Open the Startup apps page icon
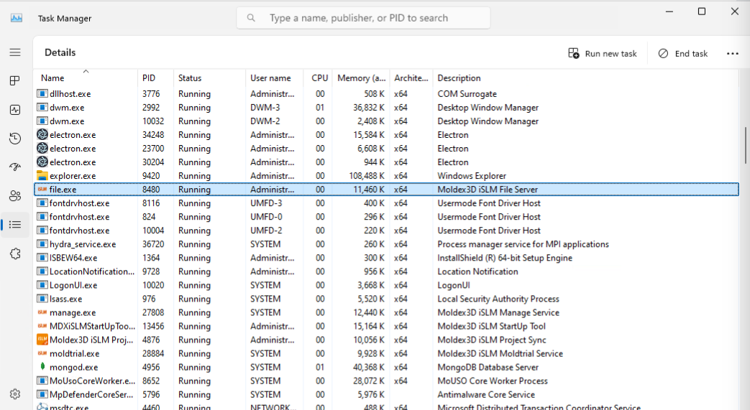 (15, 167)
